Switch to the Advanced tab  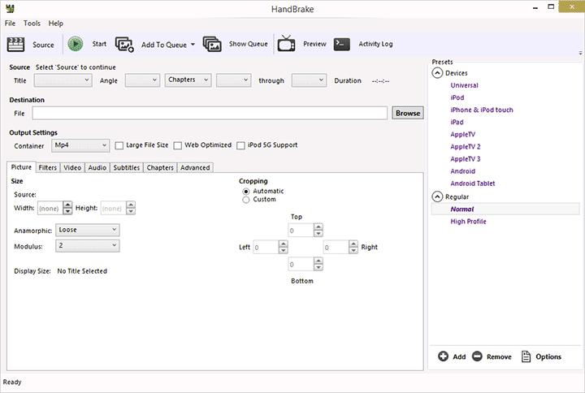click(195, 168)
